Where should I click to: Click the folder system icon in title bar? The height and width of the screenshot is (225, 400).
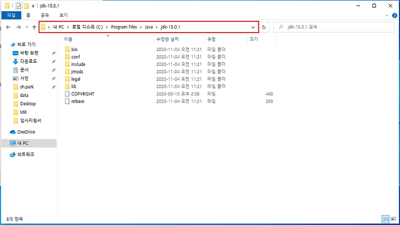point(7,6)
